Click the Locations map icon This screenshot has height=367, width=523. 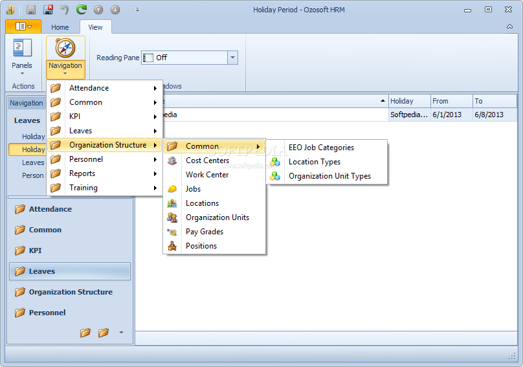click(172, 203)
